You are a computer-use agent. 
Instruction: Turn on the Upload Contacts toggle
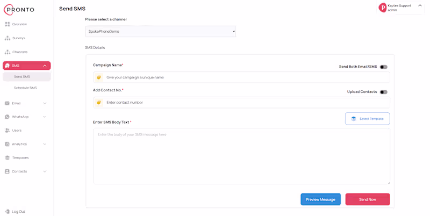[x=383, y=92]
